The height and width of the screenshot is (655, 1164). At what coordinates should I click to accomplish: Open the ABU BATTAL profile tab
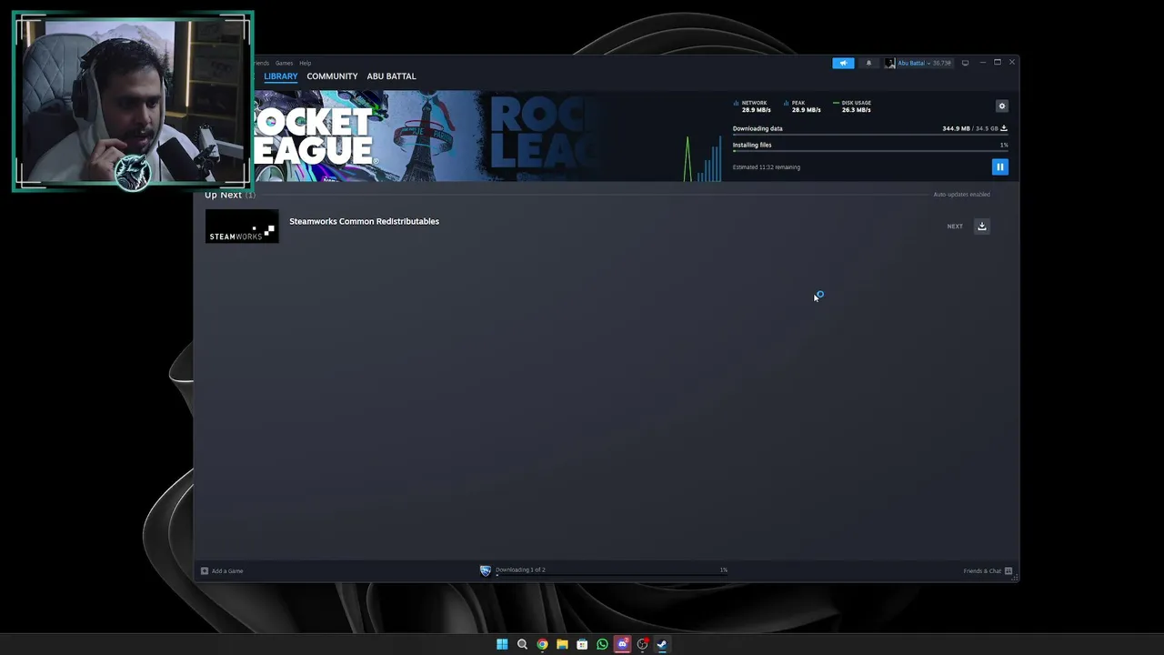coord(391,76)
